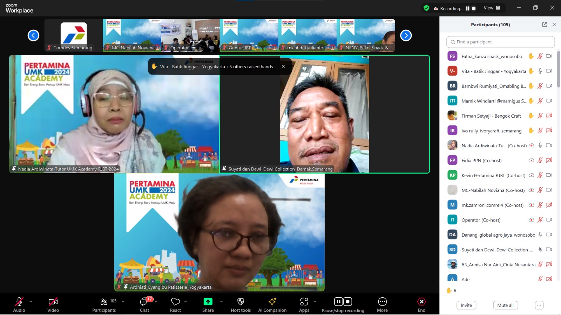Open participants panel more options ellipsis
Image resolution: width=561 pixels, height=315 pixels.
coord(539,305)
